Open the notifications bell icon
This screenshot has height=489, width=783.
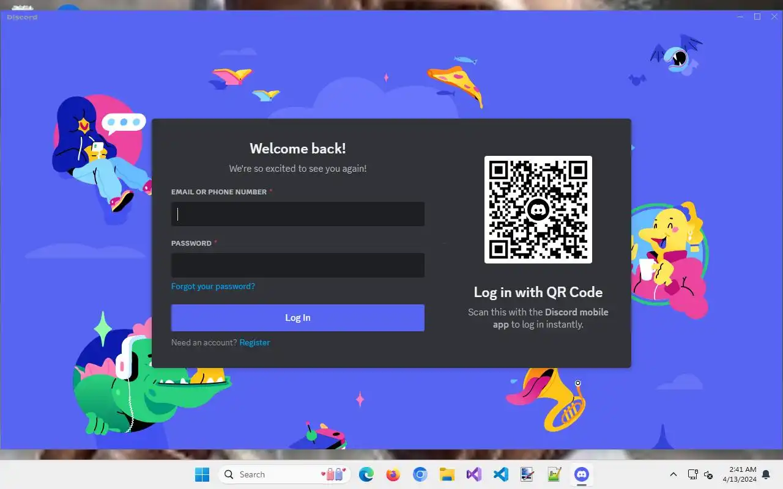pyautogui.click(x=766, y=474)
